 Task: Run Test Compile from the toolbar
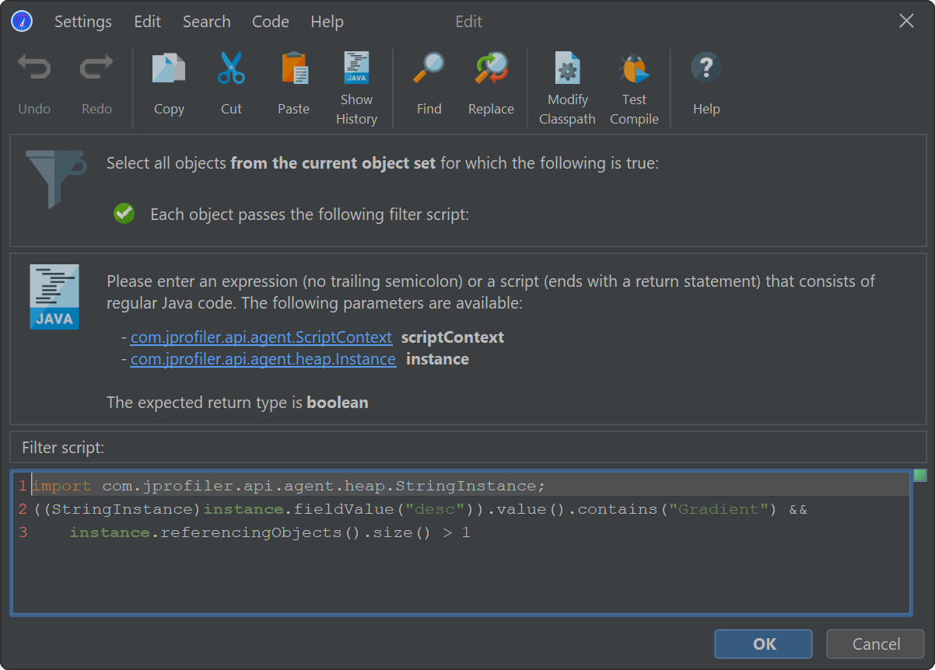point(634,68)
